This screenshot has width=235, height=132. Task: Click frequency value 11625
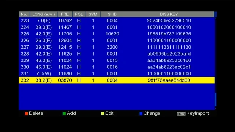pyautogui.click(x=65, y=54)
